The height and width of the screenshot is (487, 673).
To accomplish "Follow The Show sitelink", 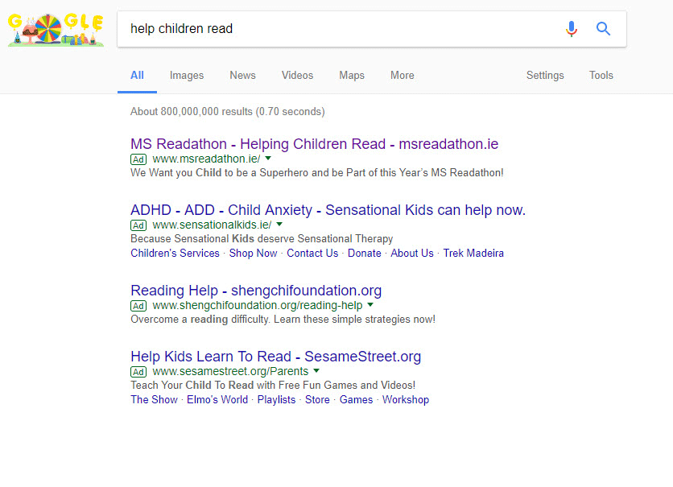I will click(154, 400).
